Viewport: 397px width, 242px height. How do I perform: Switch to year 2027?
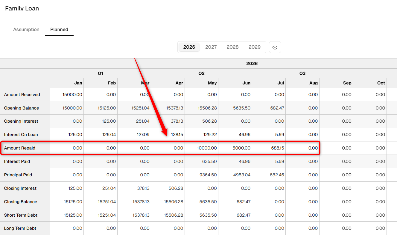tap(211, 47)
